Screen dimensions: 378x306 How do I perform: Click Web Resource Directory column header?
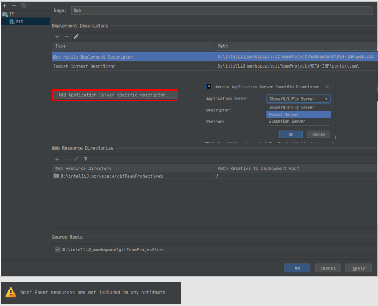tap(133, 168)
